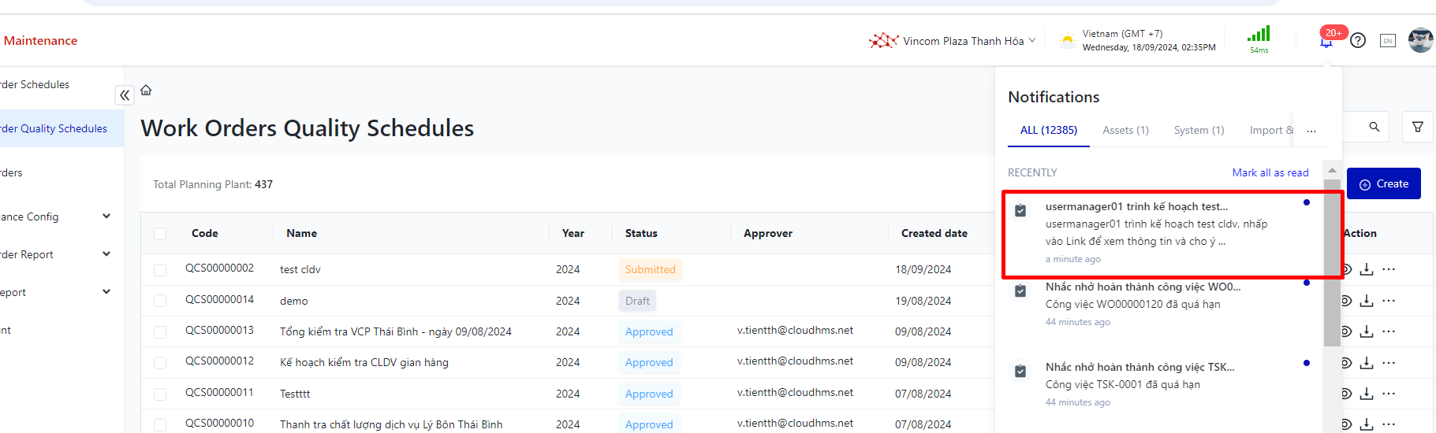Click the notification bell icon

(1326, 42)
